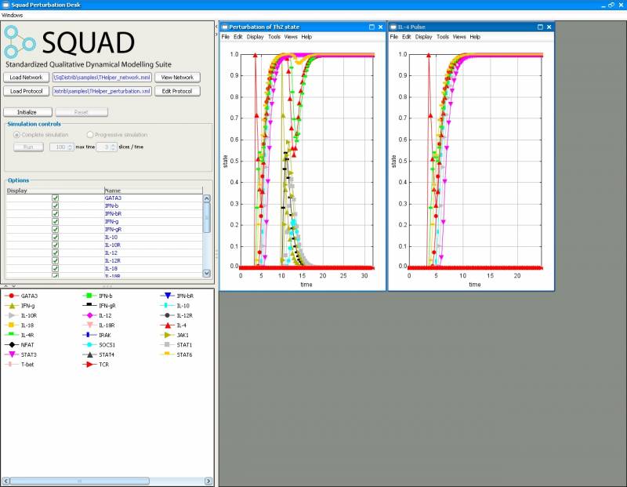Screen dimensions: 627x487
Task: Click the NFAT black diamond legend marker
Action: pyautogui.click(x=12, y=344)
